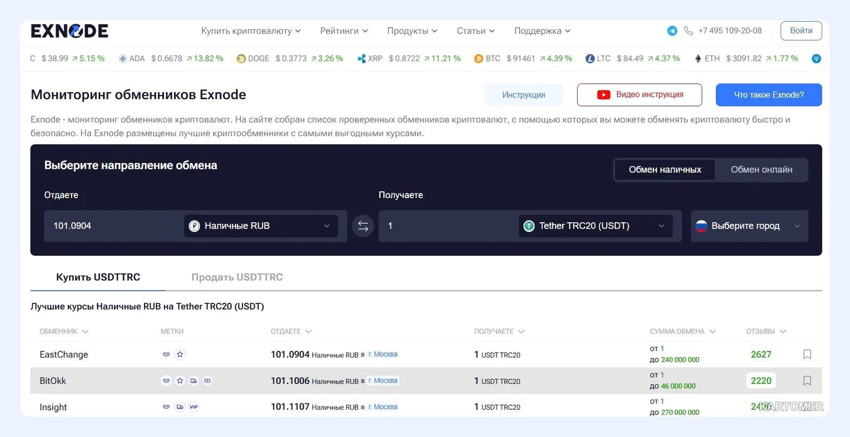Switch to Обмен онлайн mode
This screenshot has height=437, width=850.
point(761,169)
